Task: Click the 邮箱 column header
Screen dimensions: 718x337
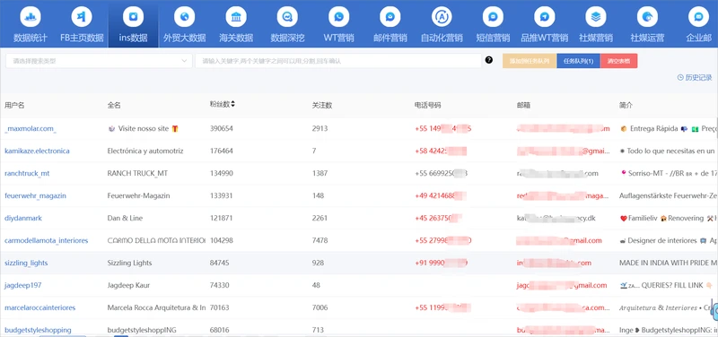Action: tap(523, 105)
